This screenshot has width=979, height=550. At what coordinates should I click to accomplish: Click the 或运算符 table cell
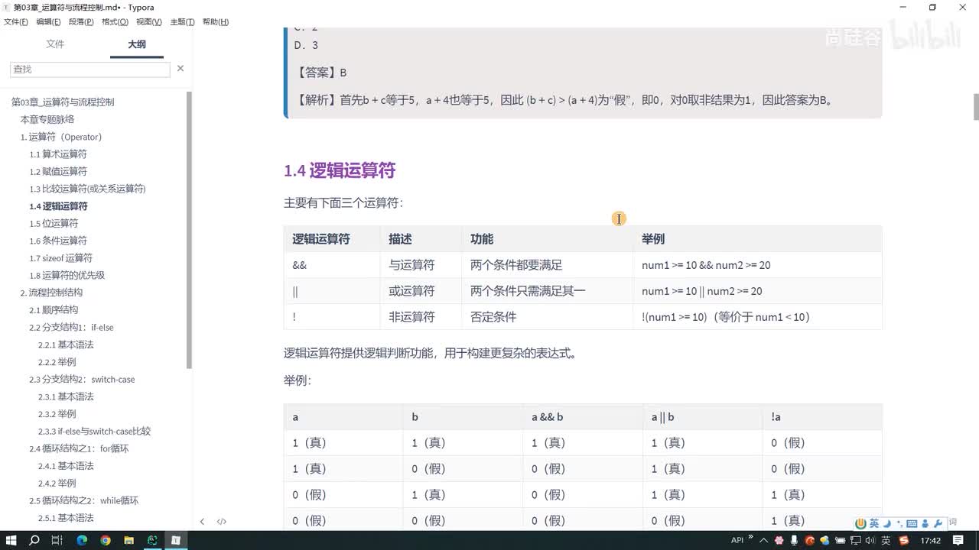coord(421,291)
